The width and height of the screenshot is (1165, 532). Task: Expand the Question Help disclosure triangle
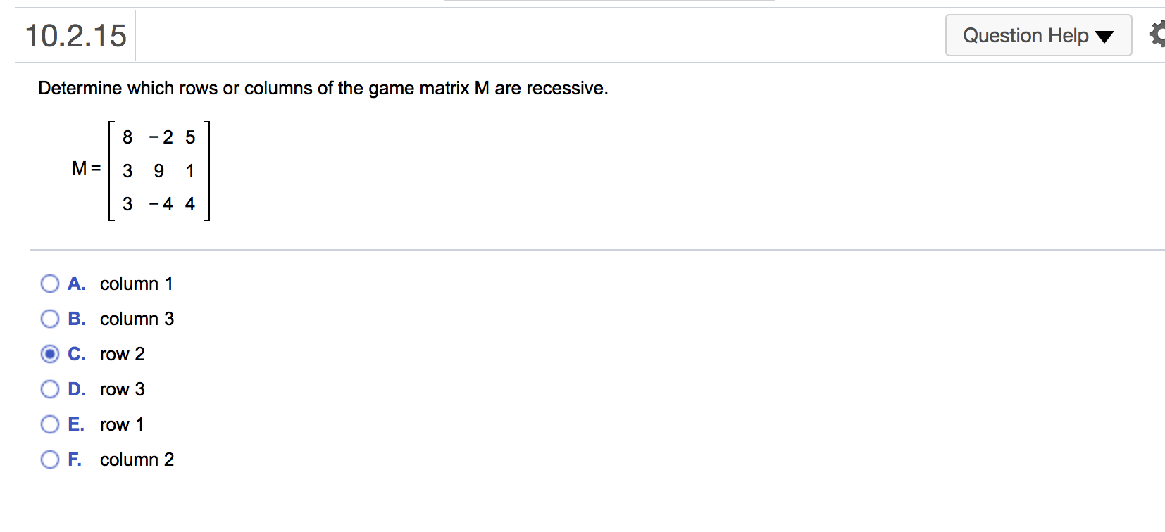[x=1104, y=36]
